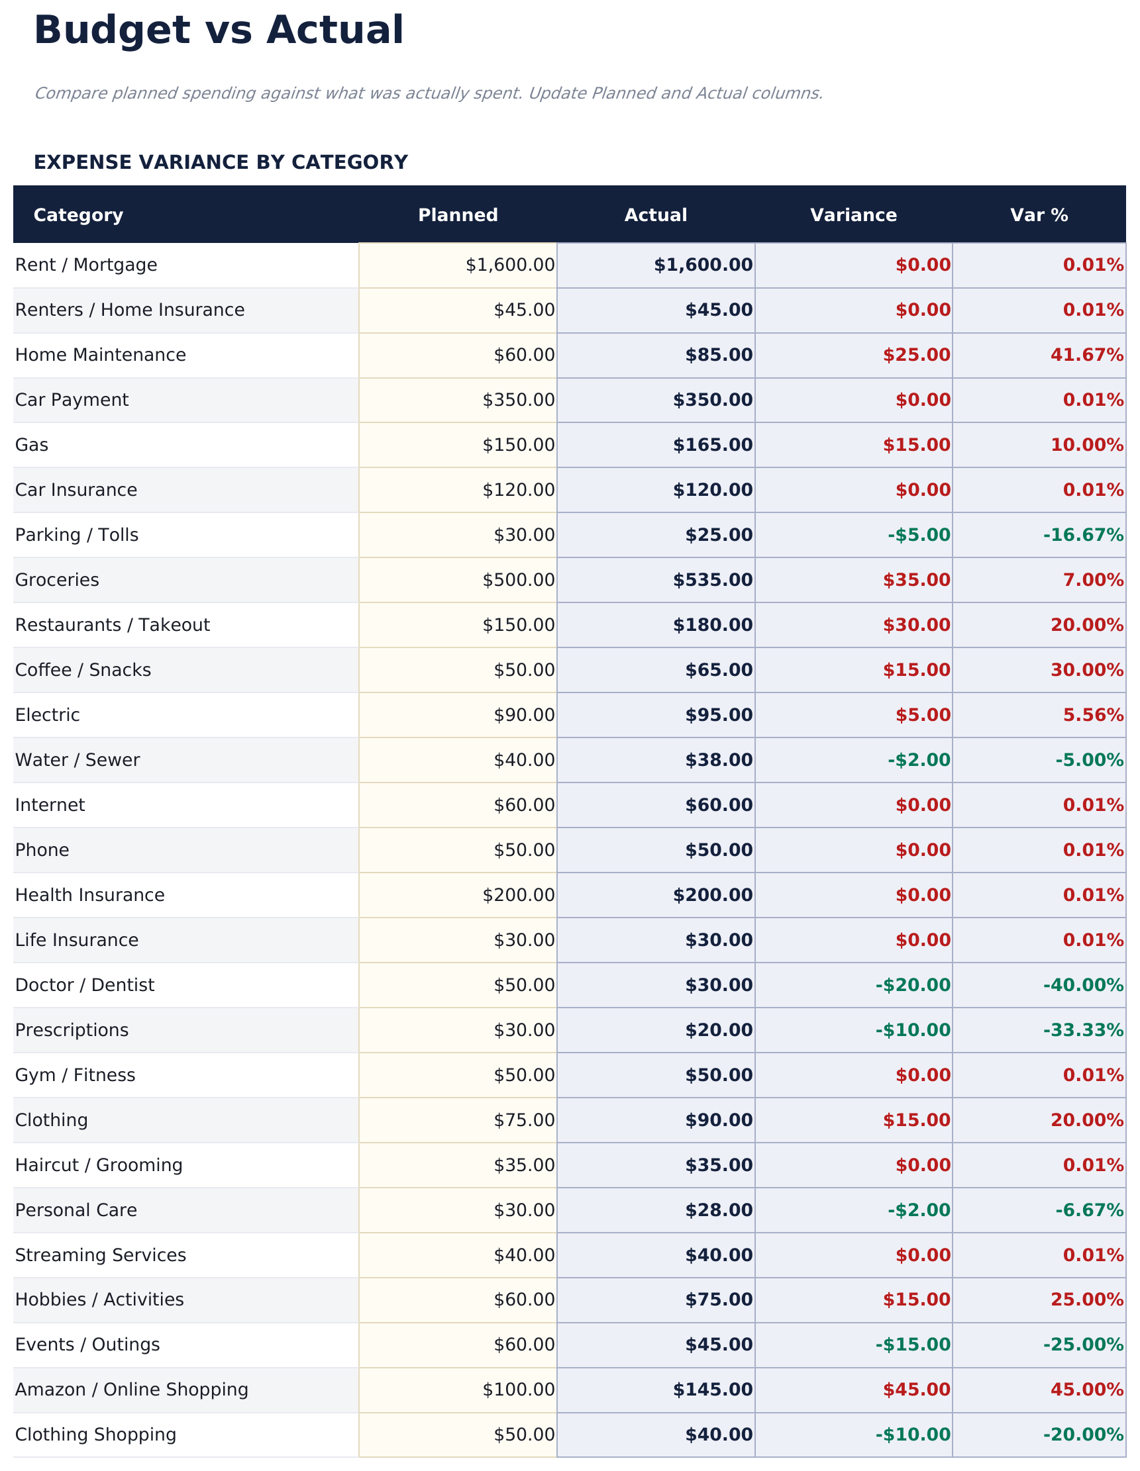Click the -$20.00 variance for Doctor / Dentist
The width and height of the screenshot is (1140, 1471).
853,984
